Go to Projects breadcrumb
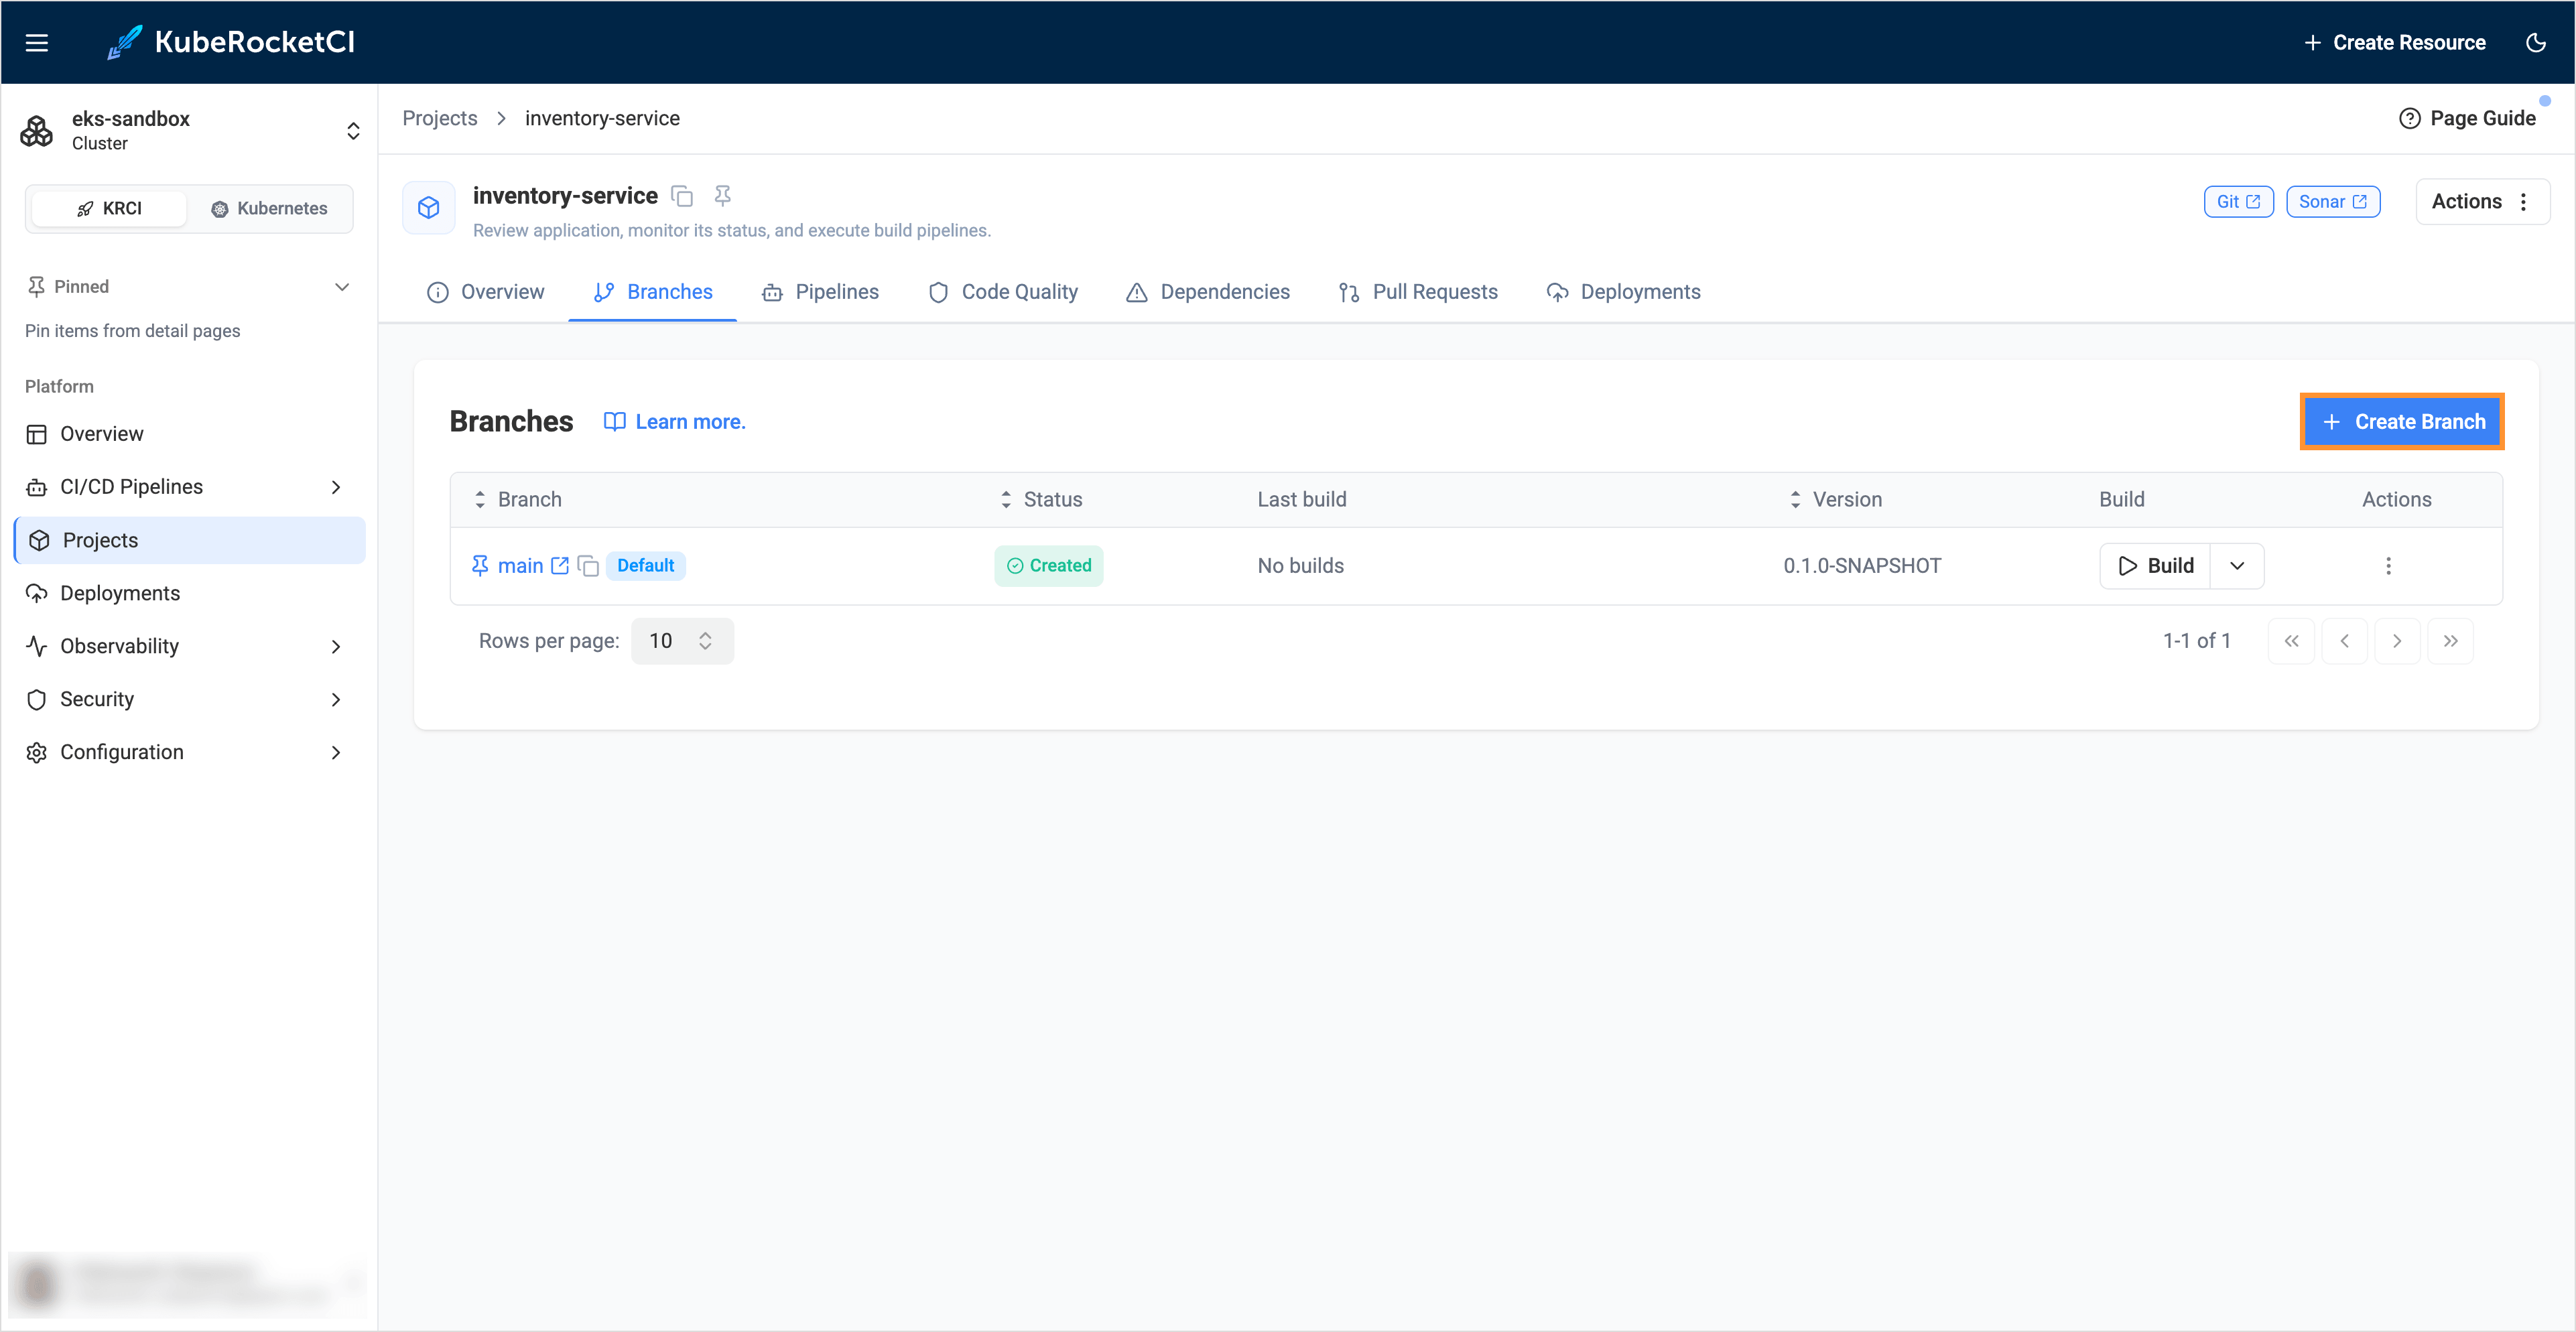 (x=440, y=118)
